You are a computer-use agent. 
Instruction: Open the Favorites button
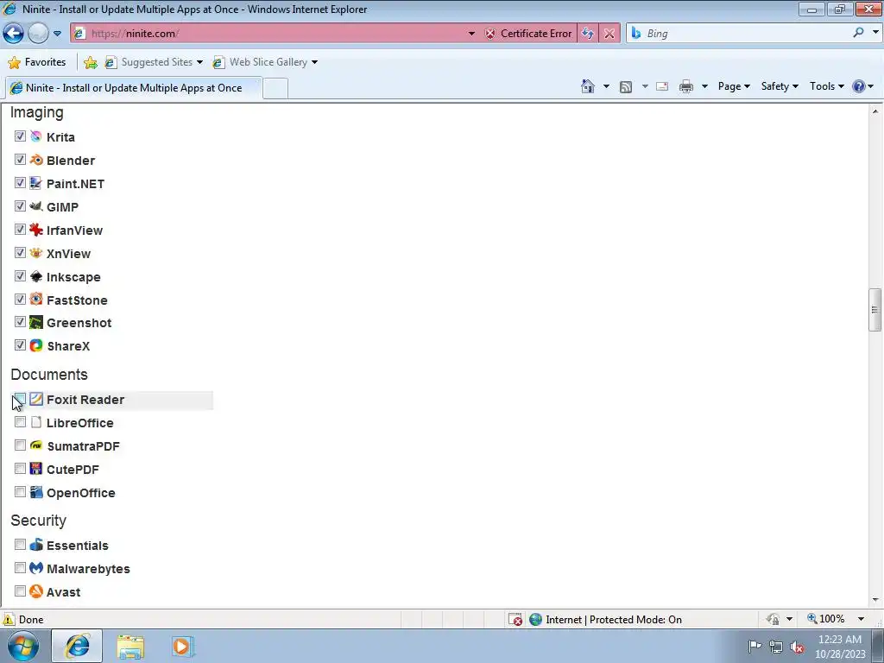[x=37, y=62]
